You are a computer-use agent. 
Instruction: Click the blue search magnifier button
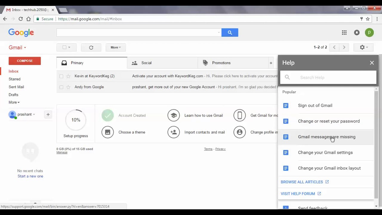point(230,33)
